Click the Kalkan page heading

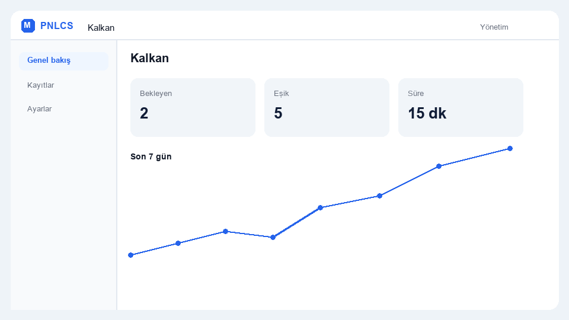pyautogui.click(x=149, y=58)
